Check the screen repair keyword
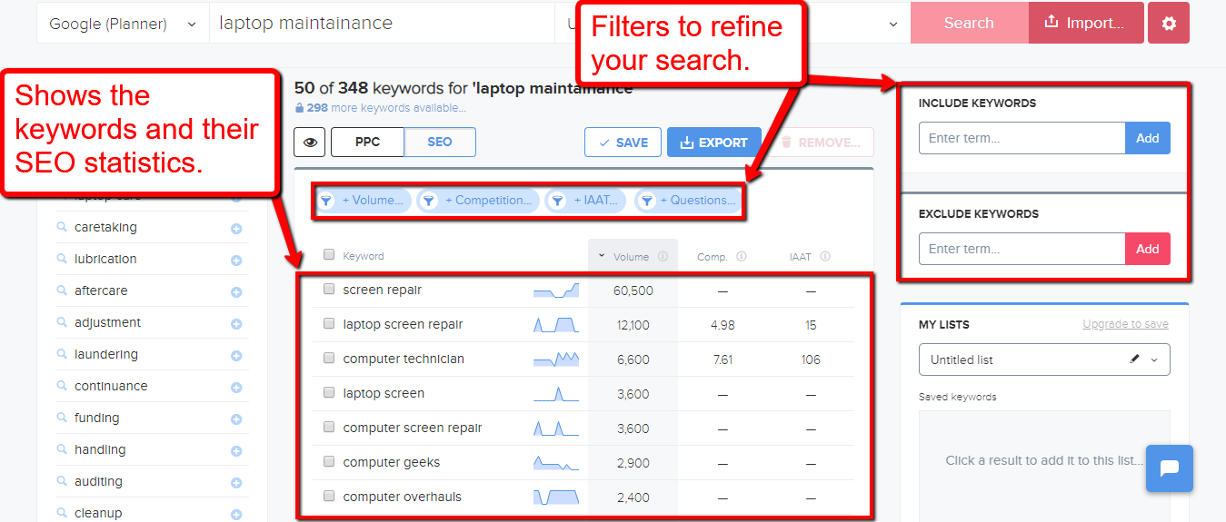Screen dimensions: 1226x522 (329, 290)
